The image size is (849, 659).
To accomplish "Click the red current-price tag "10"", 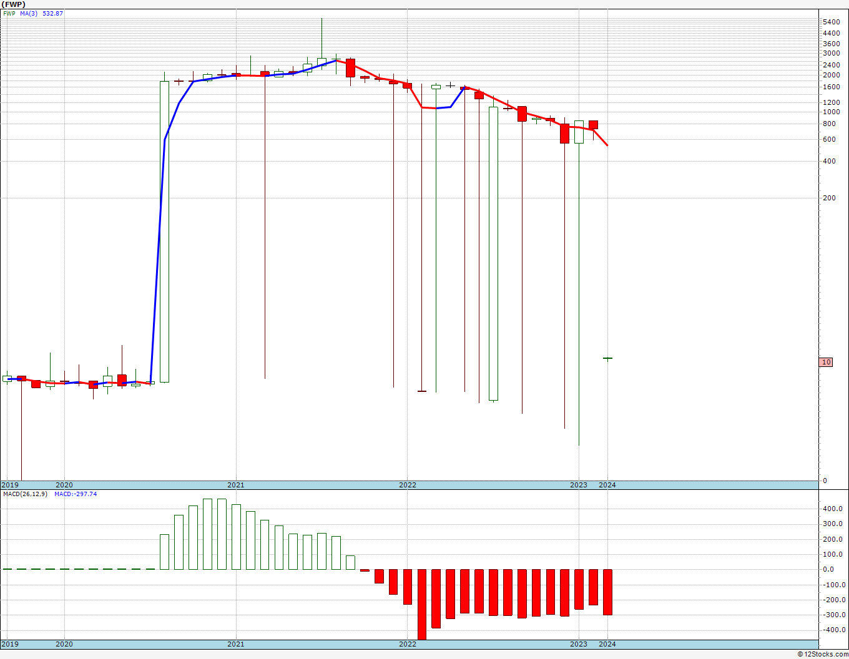I will 826,362.
